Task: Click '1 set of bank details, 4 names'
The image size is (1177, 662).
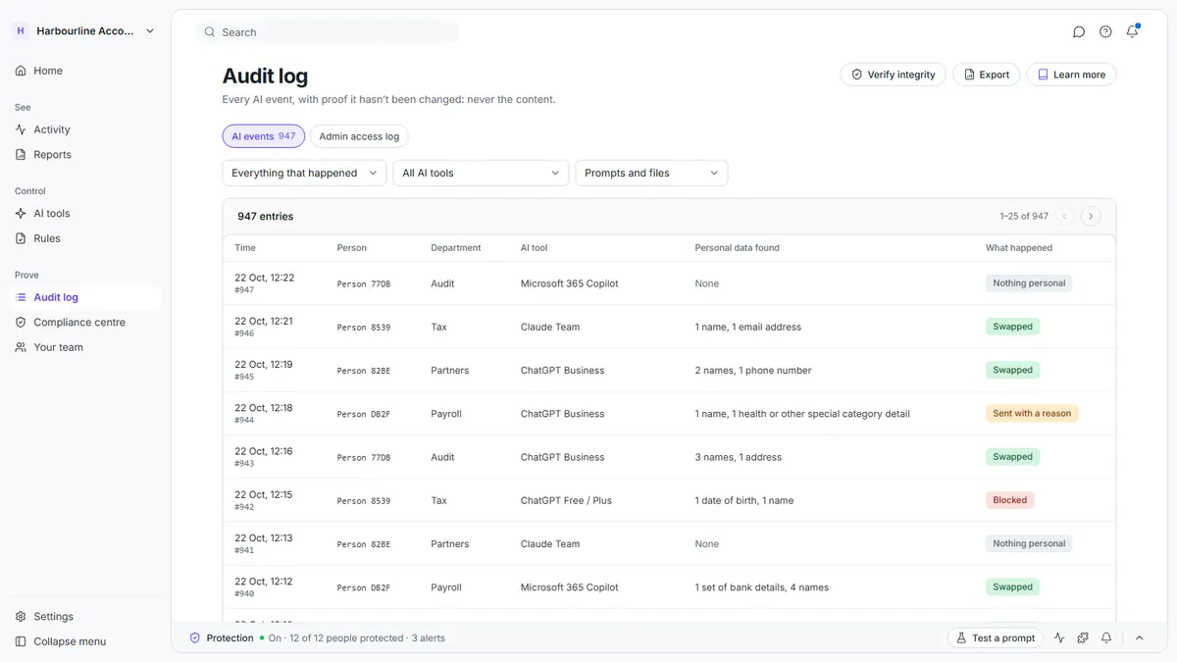Action: [762, 587]
